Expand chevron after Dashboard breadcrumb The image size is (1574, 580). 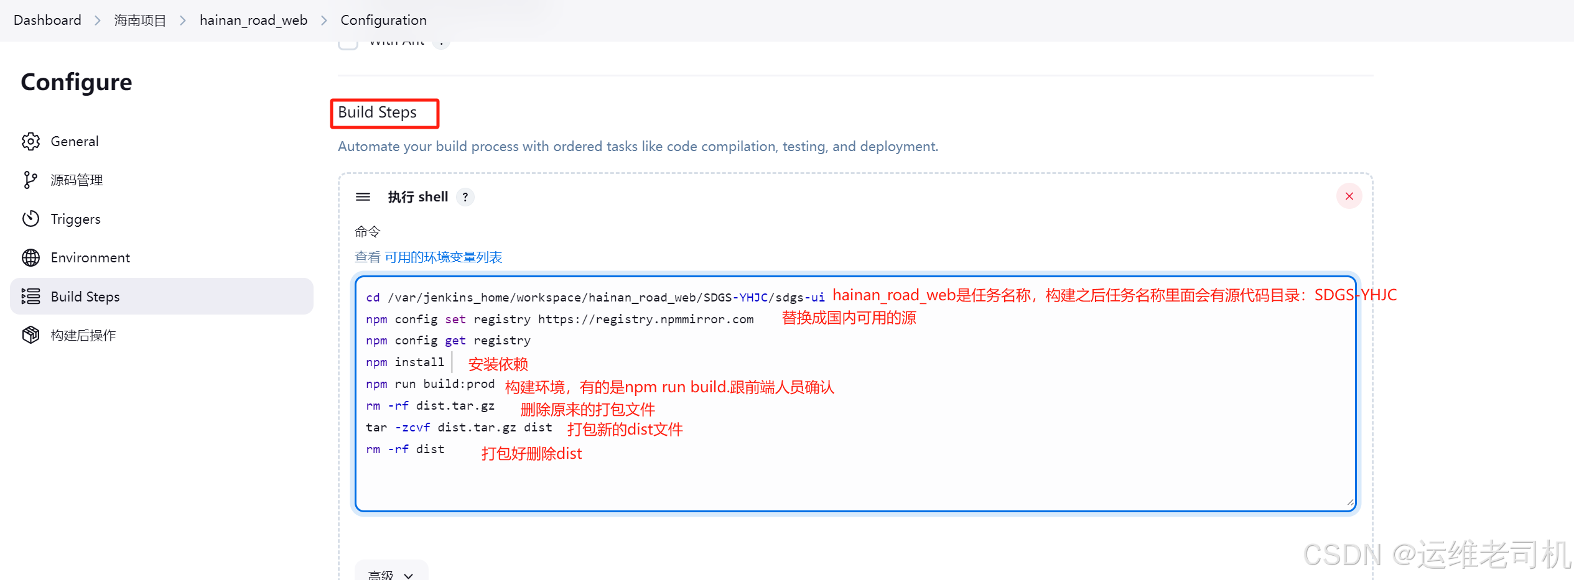(98, 21)
